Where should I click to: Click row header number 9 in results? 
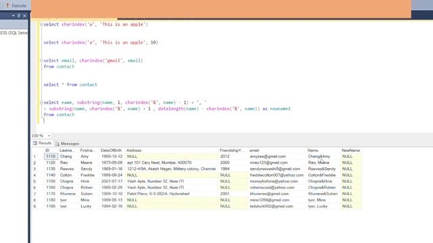coord(38,206)
